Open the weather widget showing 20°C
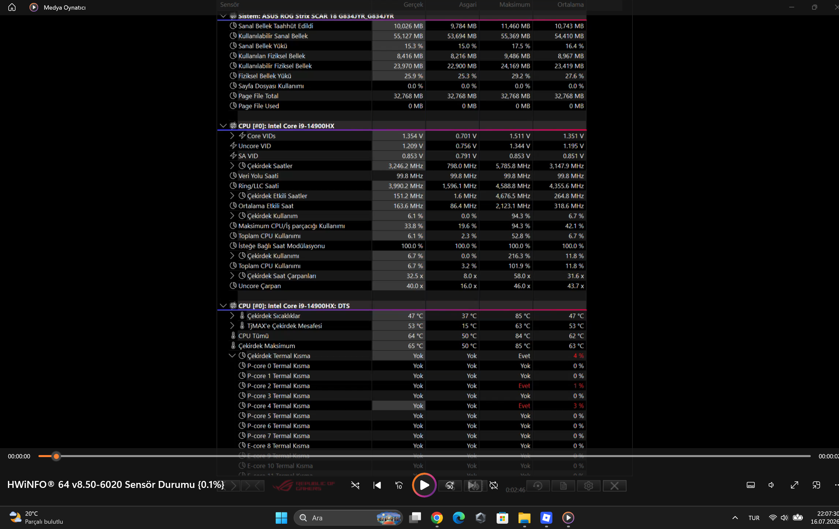 point(36,517)
